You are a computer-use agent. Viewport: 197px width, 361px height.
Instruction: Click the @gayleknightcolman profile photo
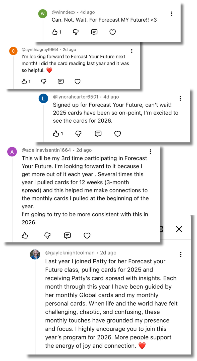[x=35, y=254]
